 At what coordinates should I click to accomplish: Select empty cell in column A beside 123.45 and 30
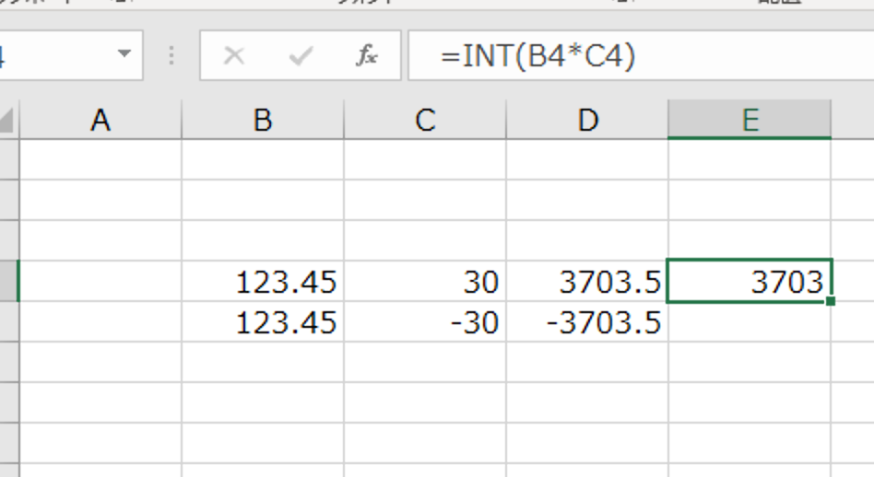[x=100, y=281]
